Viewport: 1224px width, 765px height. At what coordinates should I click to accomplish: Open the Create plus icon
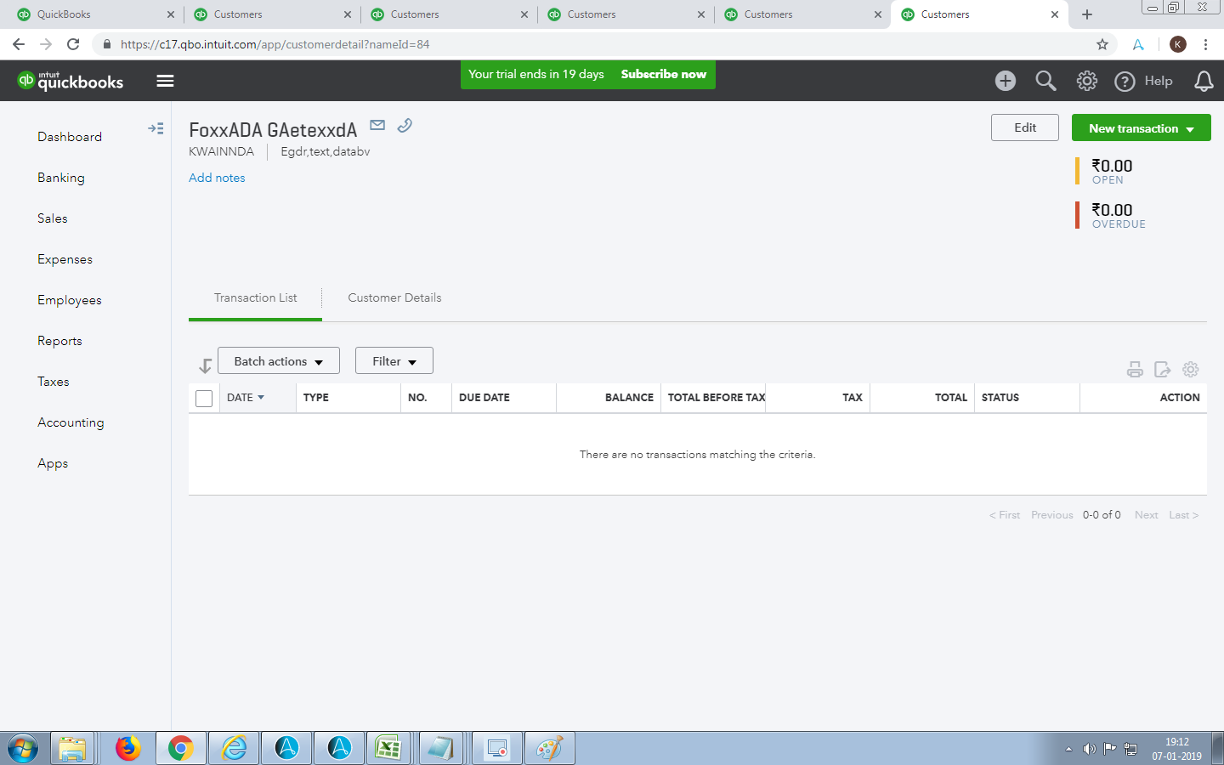coord(1006,81)
